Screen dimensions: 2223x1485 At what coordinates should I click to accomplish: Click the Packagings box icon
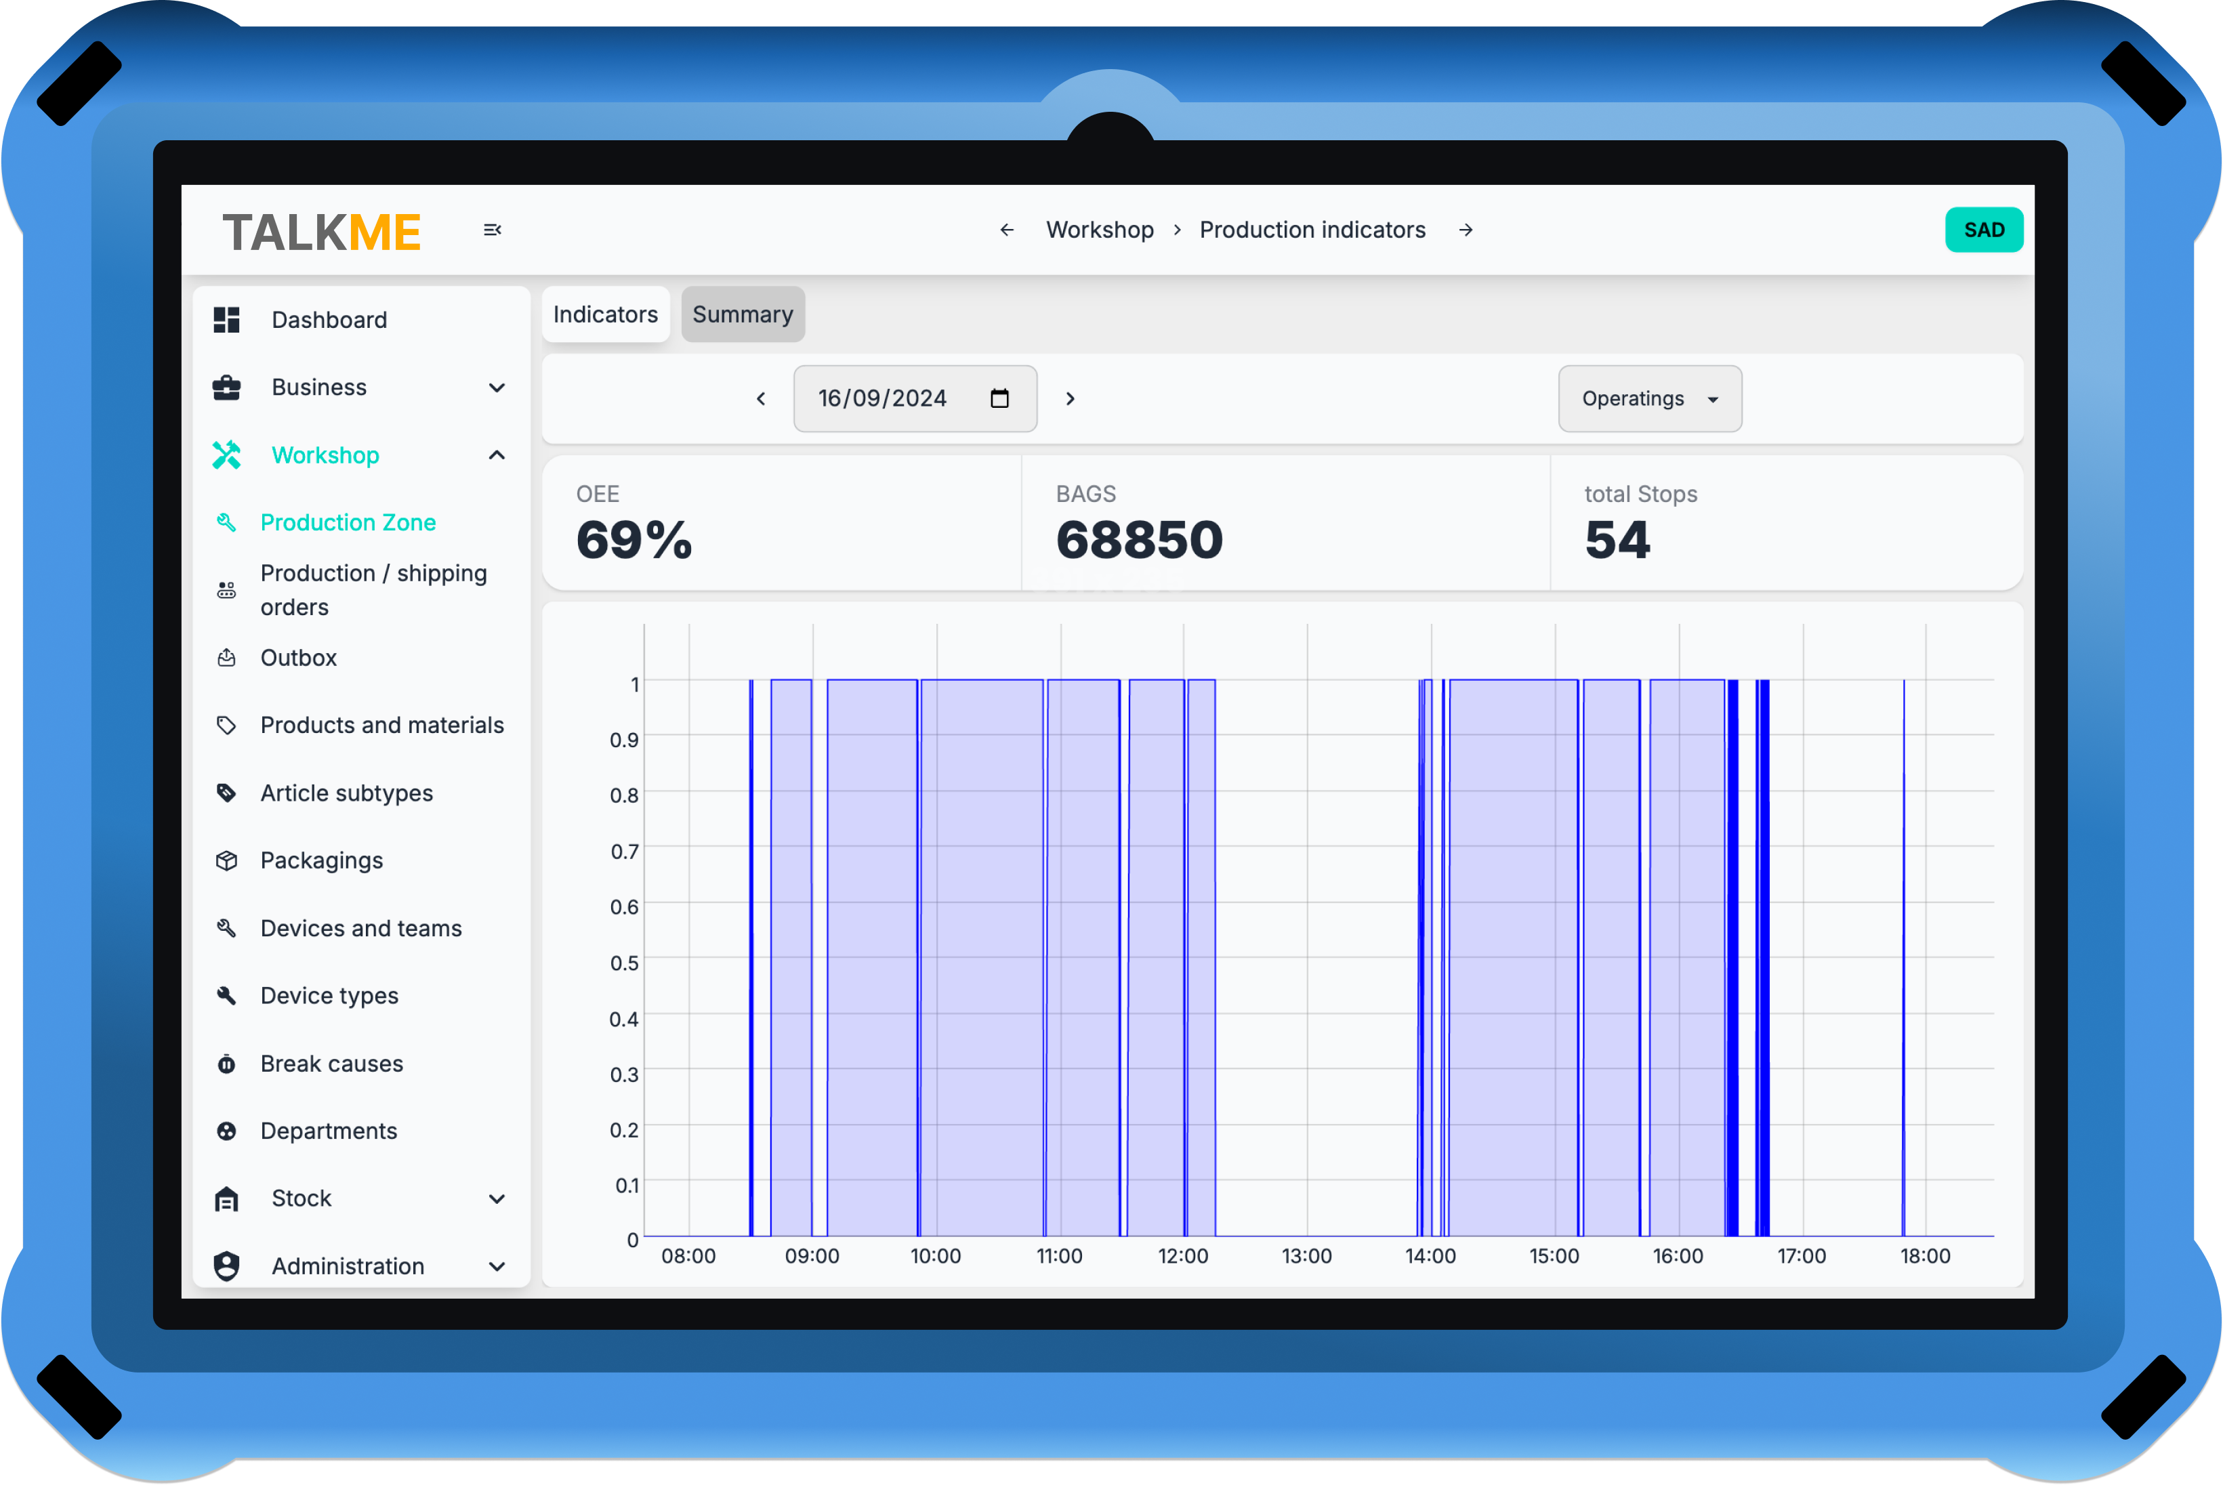pos(226,861)
